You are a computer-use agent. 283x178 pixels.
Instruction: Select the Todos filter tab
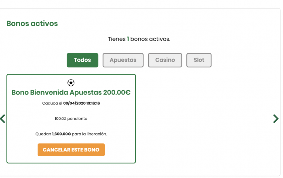82,60
